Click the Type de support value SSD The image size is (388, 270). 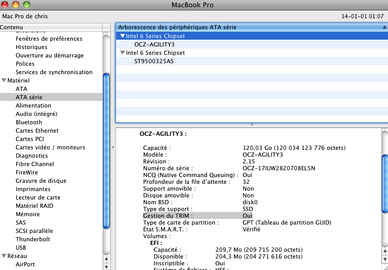[x=248, y=209]
